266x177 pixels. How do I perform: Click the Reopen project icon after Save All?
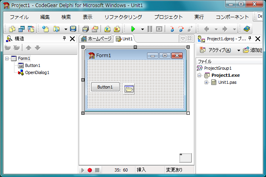tap(95, 29)
